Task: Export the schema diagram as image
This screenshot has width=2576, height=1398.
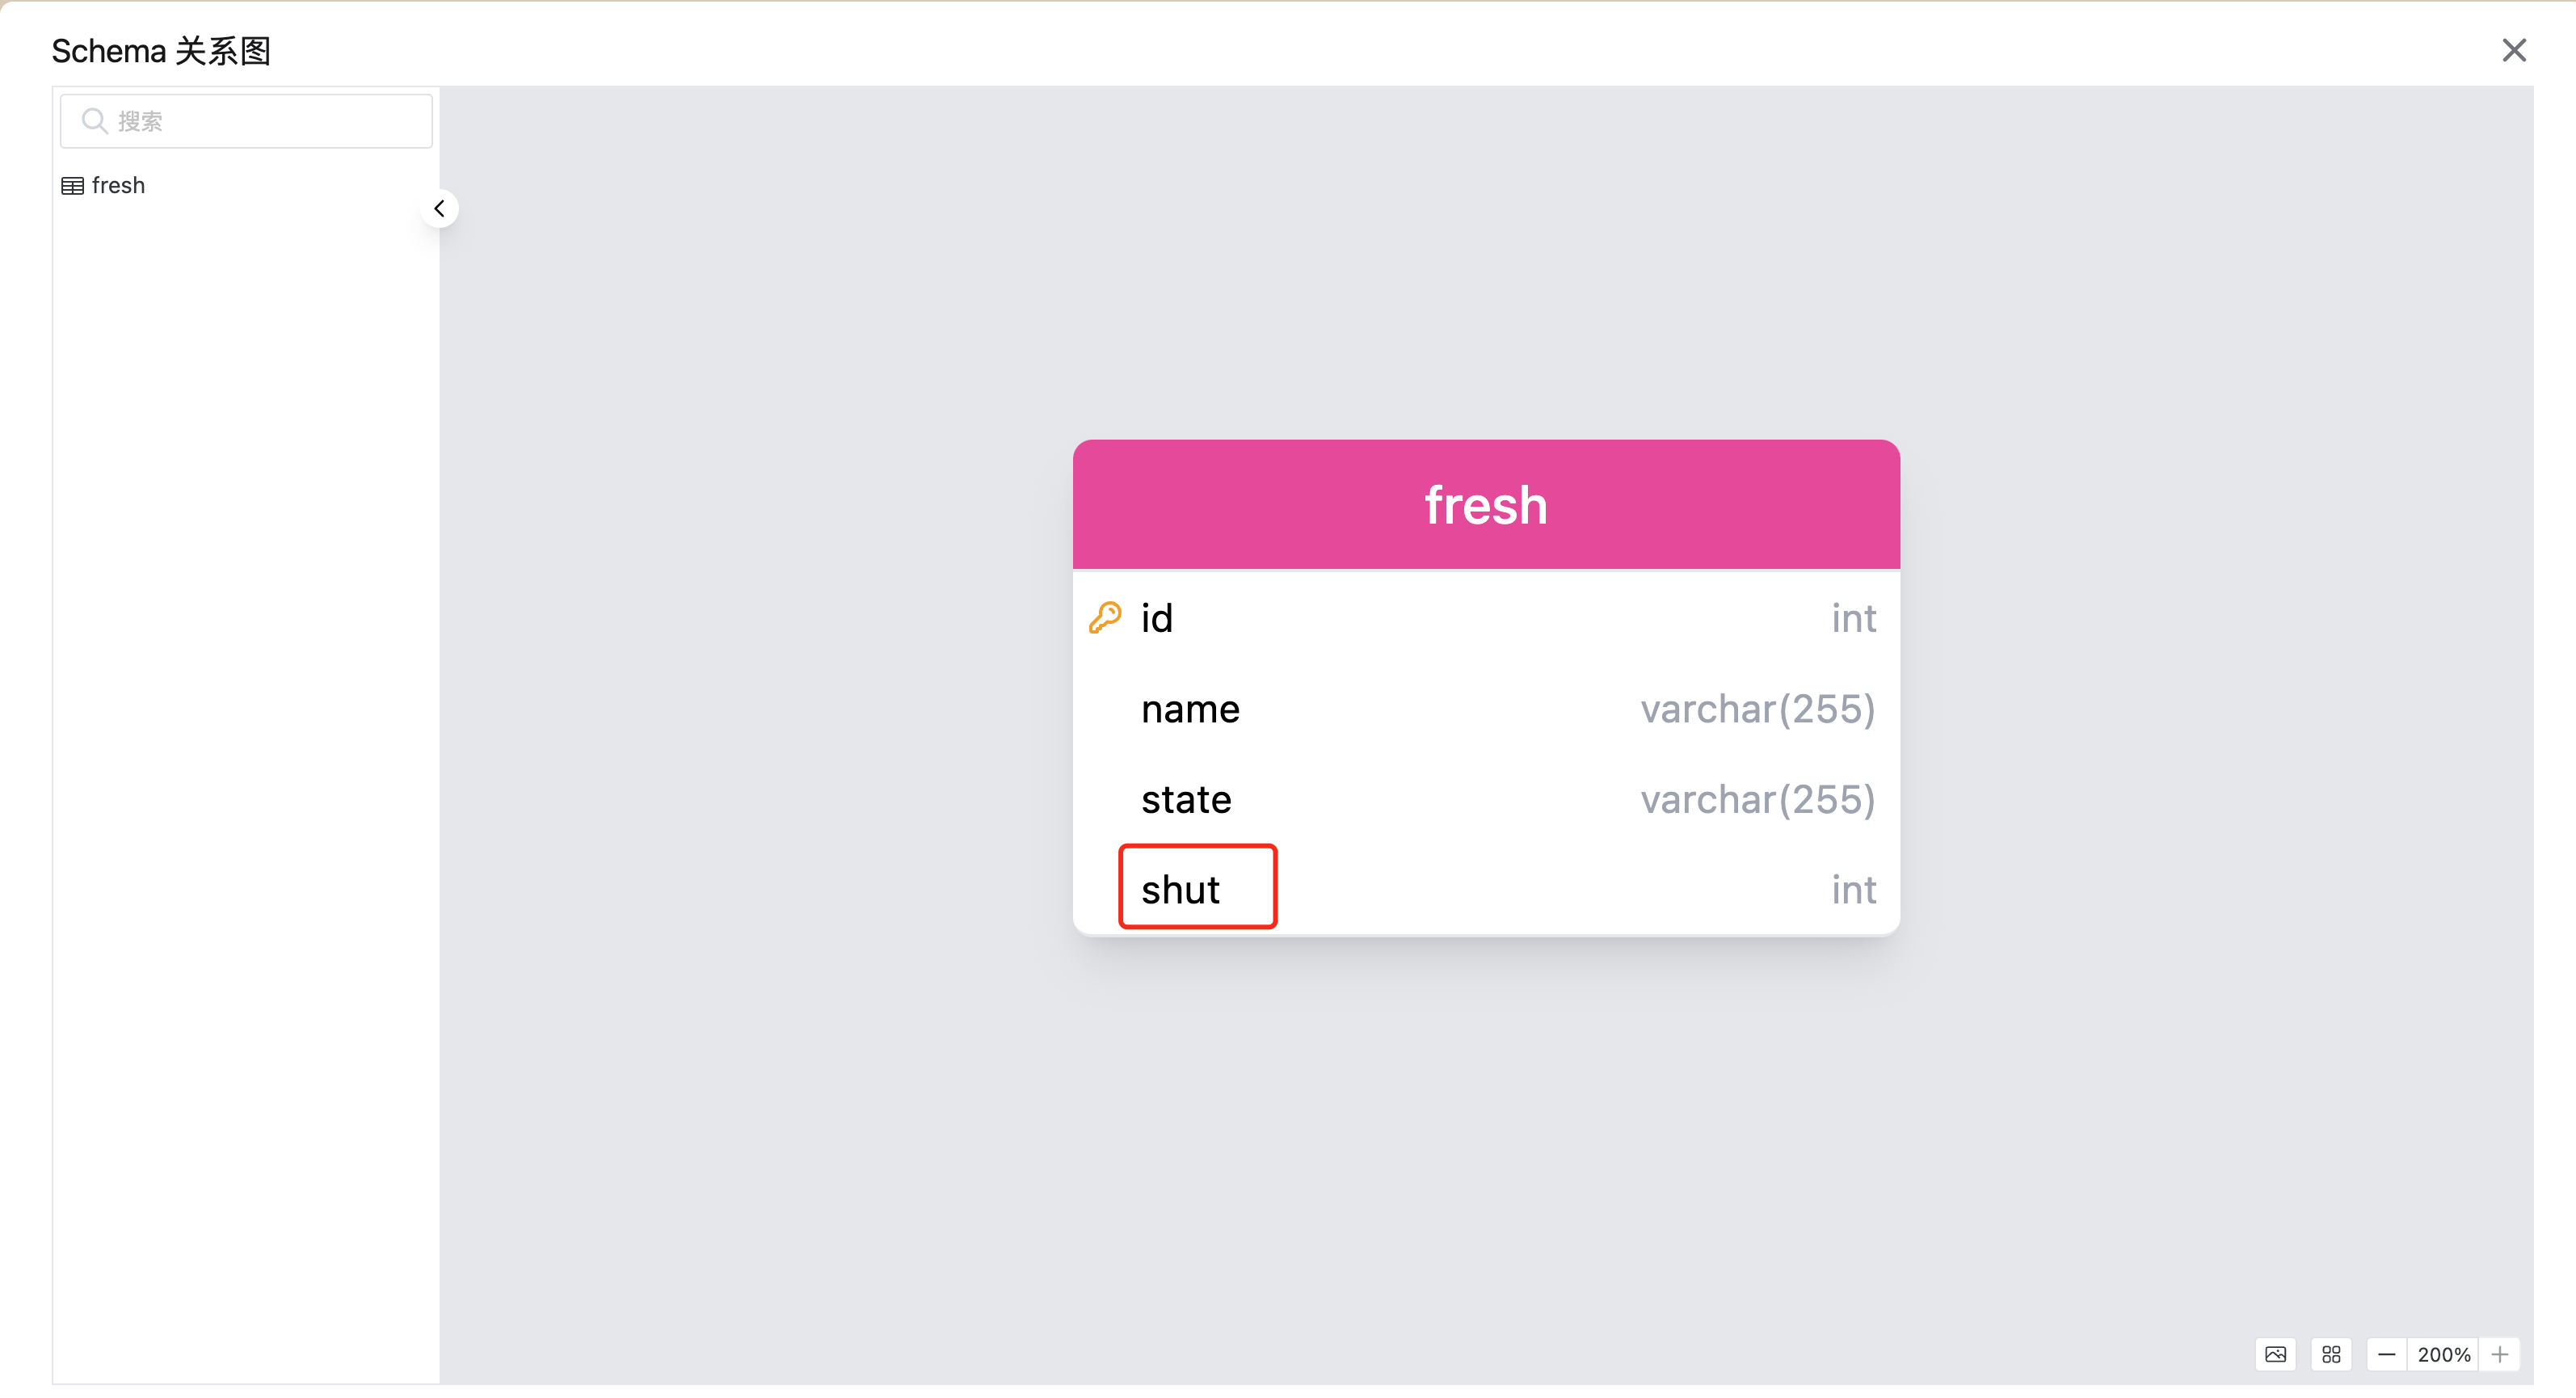Action: point(2275,1355)
